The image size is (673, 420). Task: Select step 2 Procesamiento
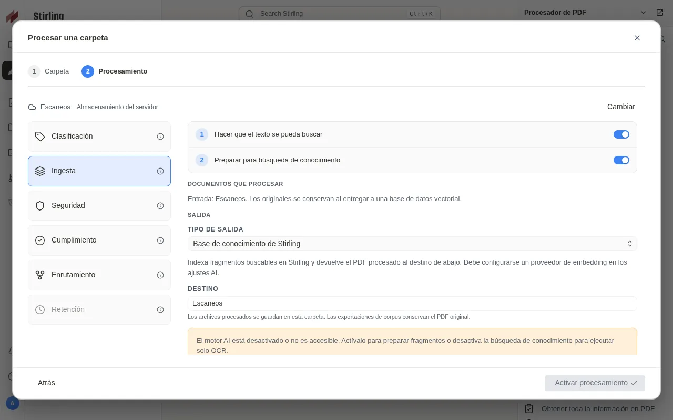(115, 71)
